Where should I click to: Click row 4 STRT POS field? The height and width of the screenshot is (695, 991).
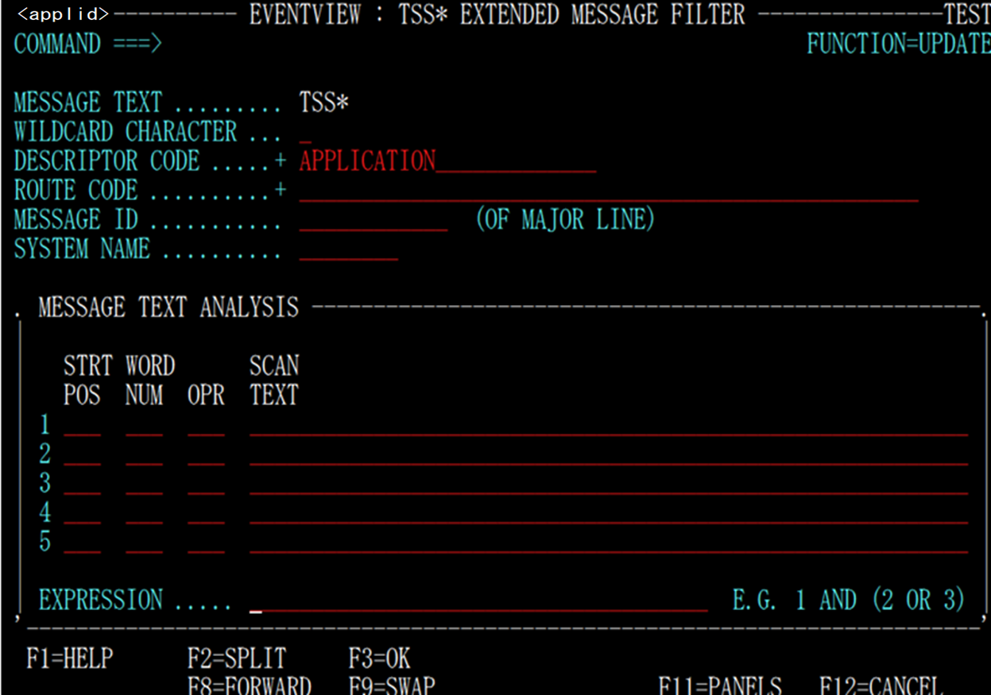[x=83, y=512]
